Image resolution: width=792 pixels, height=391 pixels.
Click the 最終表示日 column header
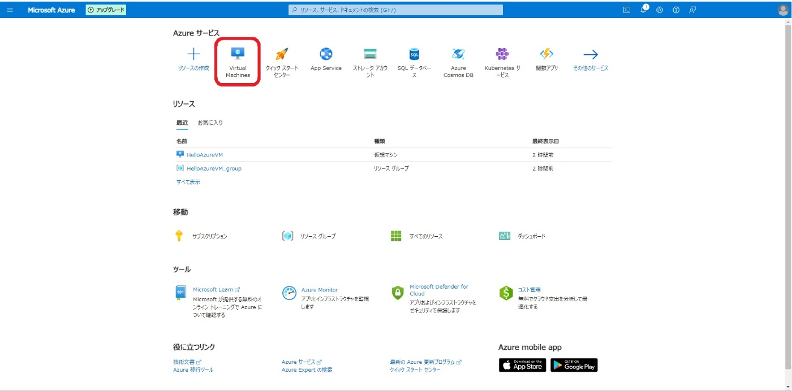click(x=545, y=141)
